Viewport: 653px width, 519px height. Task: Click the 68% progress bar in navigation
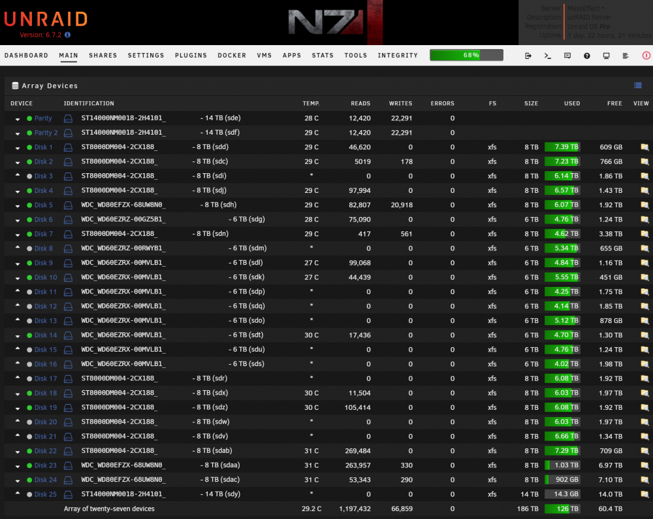466,55
